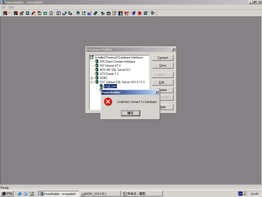Viewport: 262px width, 197px height.
Task: Select O73 Oracle 7.3 entry
Action: pyautogui.click(x=109, y=74)
